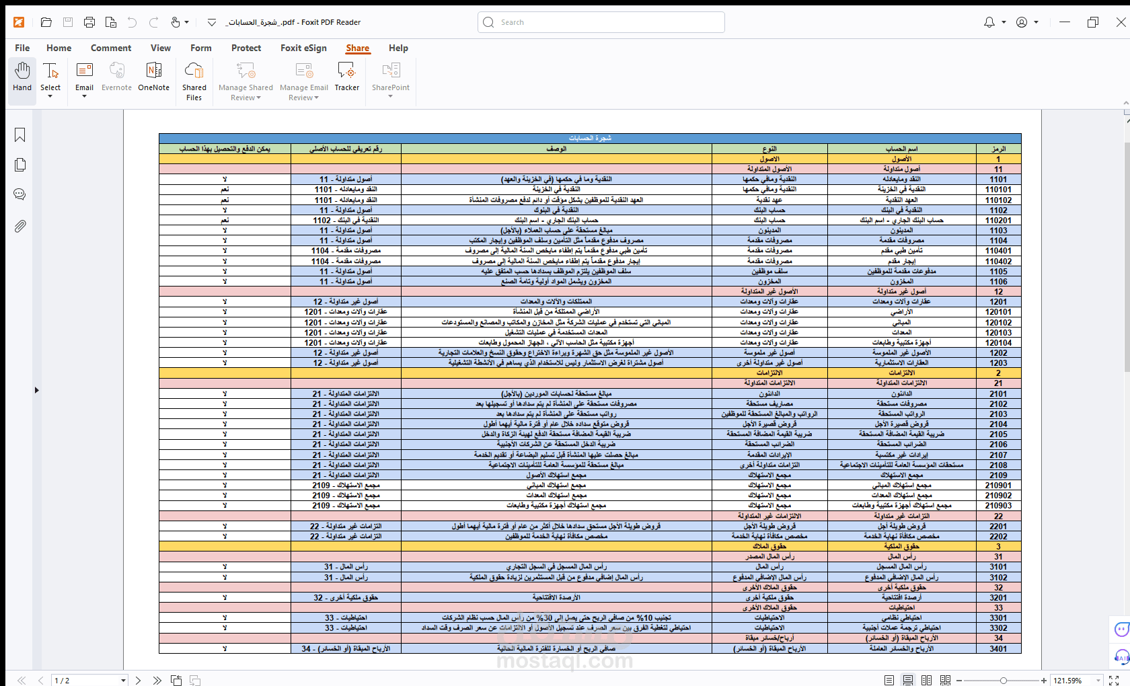Send document to OneNote
The height and width of the screenshot is (686, 1130).
(154, 76)
